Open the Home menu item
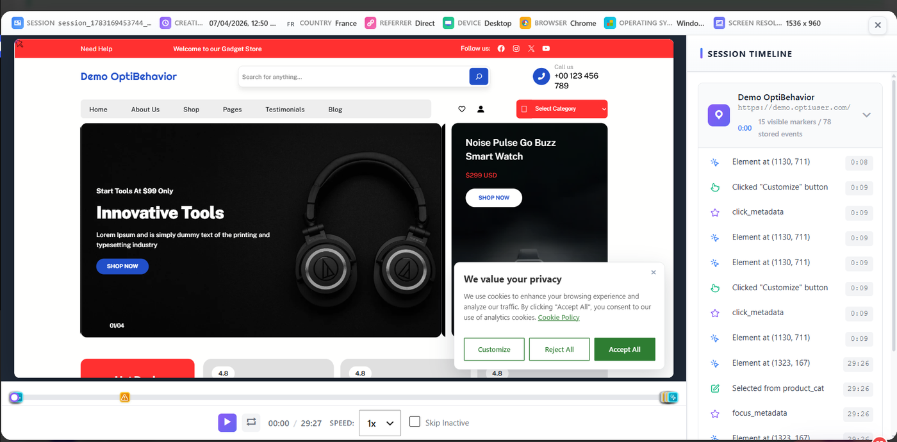897x442 pixels. coord(98,110)
